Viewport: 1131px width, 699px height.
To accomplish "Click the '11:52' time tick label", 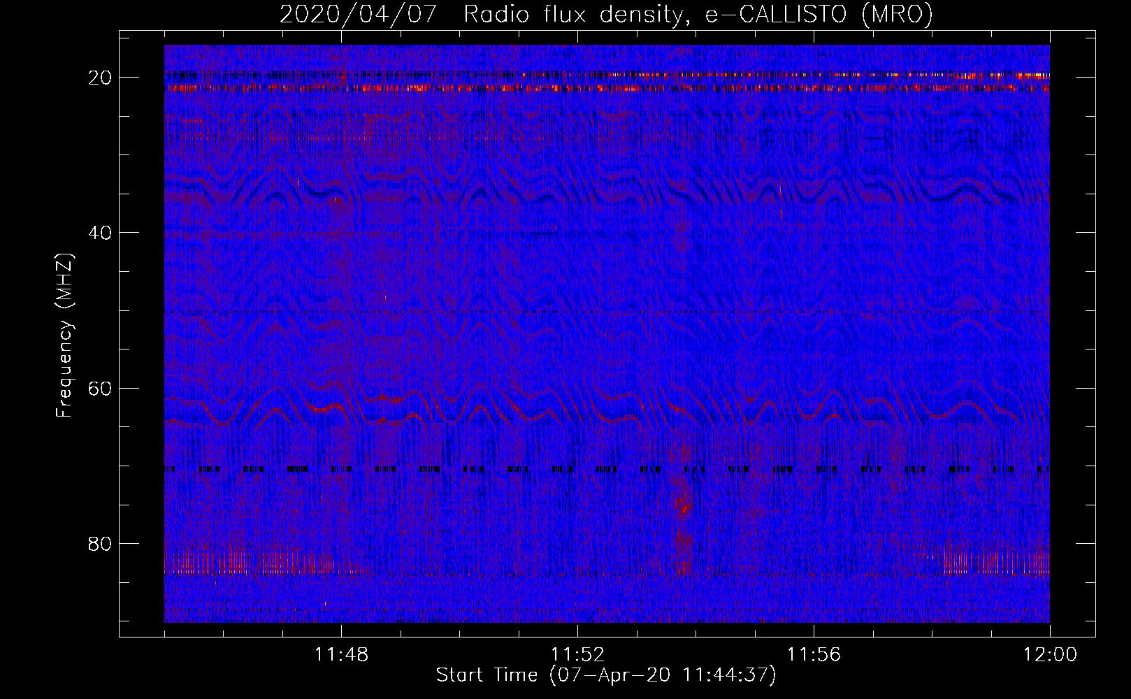I will point(577,655).
